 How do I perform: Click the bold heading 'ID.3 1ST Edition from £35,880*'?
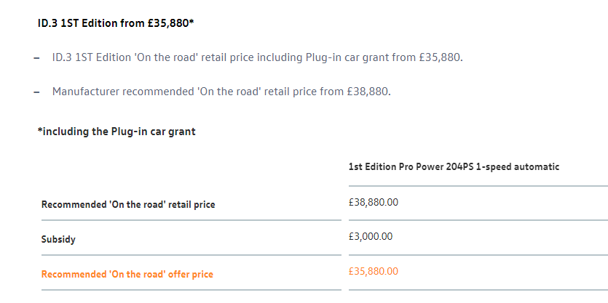click(115, 23)
